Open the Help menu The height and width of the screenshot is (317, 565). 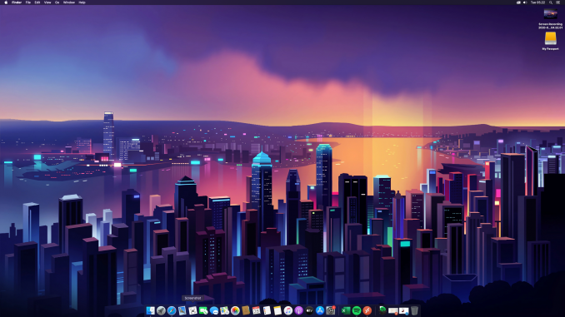[82, 2]
